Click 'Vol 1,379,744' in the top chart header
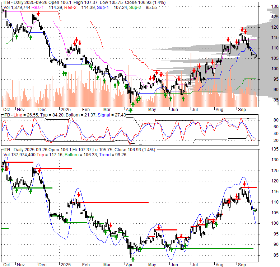This screenshot has height=267, width=280. [x=17, y=8]
